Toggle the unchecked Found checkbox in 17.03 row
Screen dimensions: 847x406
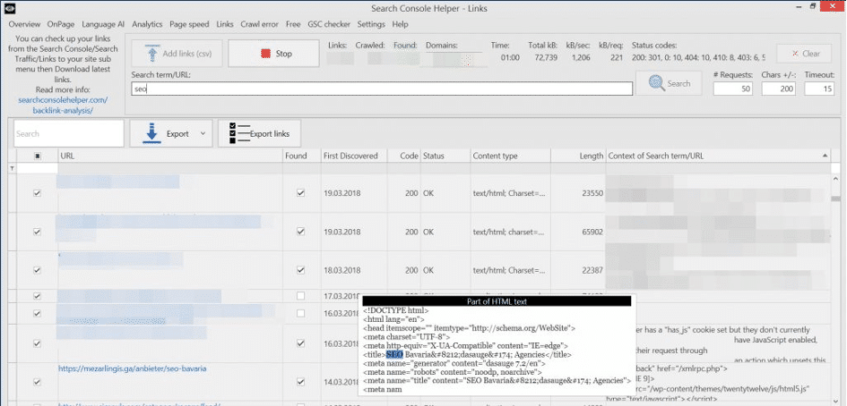tap(301, 296)
